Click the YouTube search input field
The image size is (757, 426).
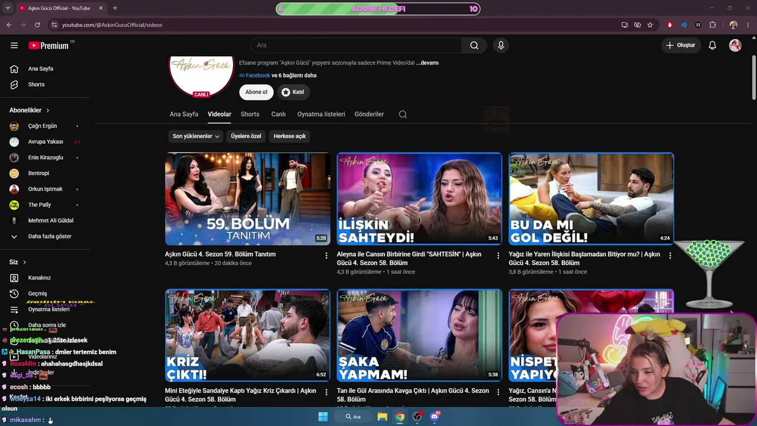click(356, 46)
